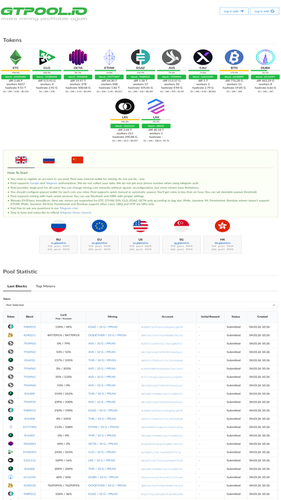Viewport: 281px width, 500px height.
Task: Open the LRS token icon
Action: pos(125,106)
